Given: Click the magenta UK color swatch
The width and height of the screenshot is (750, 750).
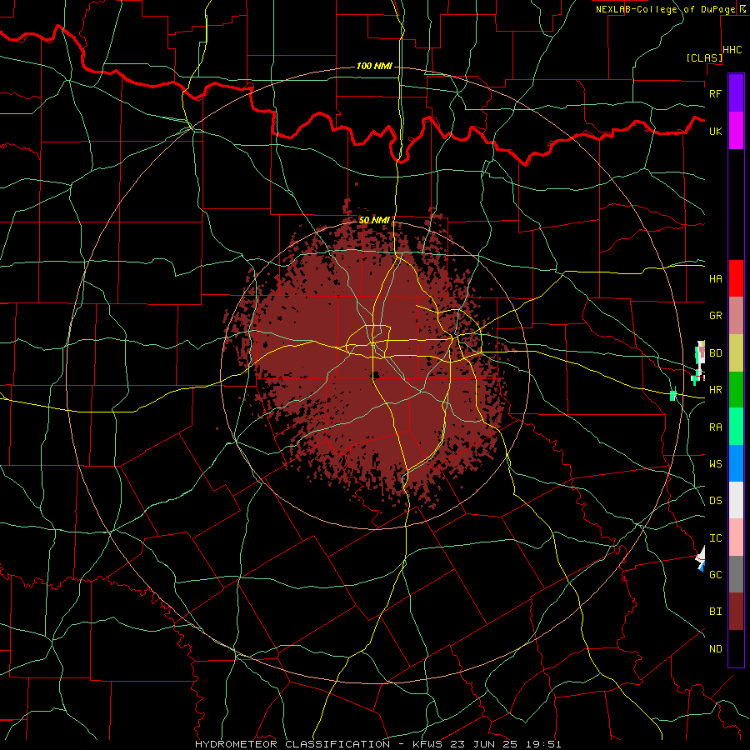Looking at the screenshot, I should click(736, 131).
